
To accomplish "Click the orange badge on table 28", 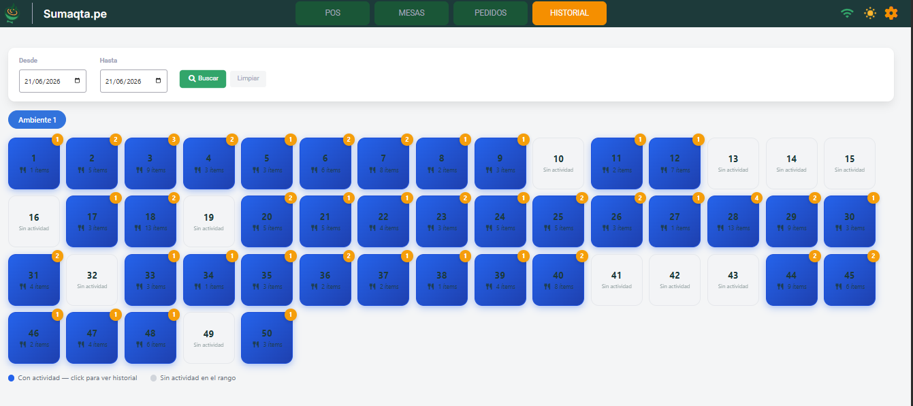I will [x=757, y=198].
